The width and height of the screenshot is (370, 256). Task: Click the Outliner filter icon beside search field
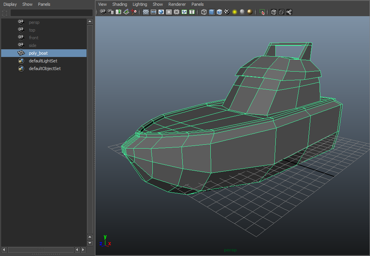point(5,13)
